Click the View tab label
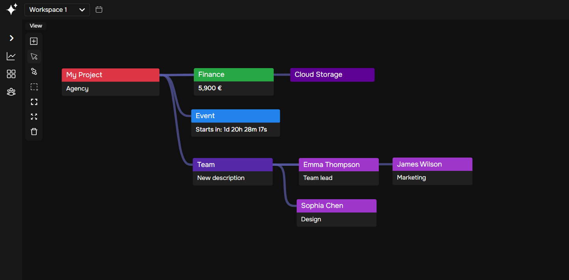Viewport: 569px width, 280px height. point(36,26)
